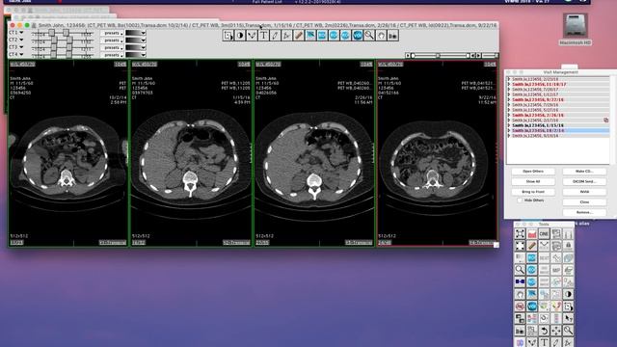Click the play button left of slice slider
617x347 pixels.
408,56
